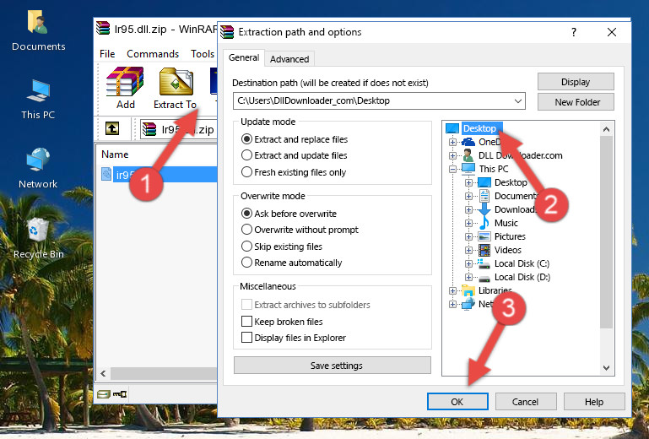Click the Local Disk (D:) drive icon
This screenshot has width=649, height=439.
click(x=484, y=278)
